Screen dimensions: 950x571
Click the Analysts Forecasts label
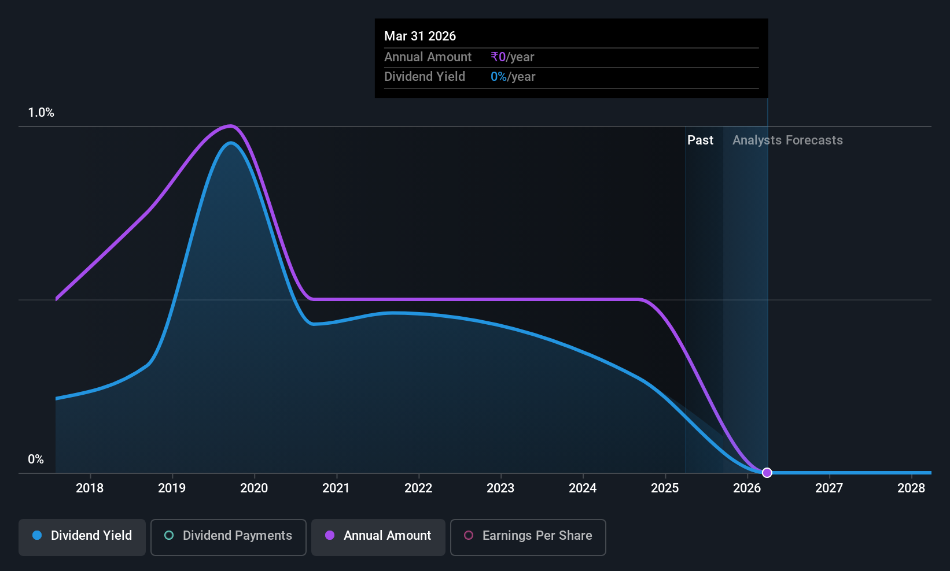pos(787,140)
